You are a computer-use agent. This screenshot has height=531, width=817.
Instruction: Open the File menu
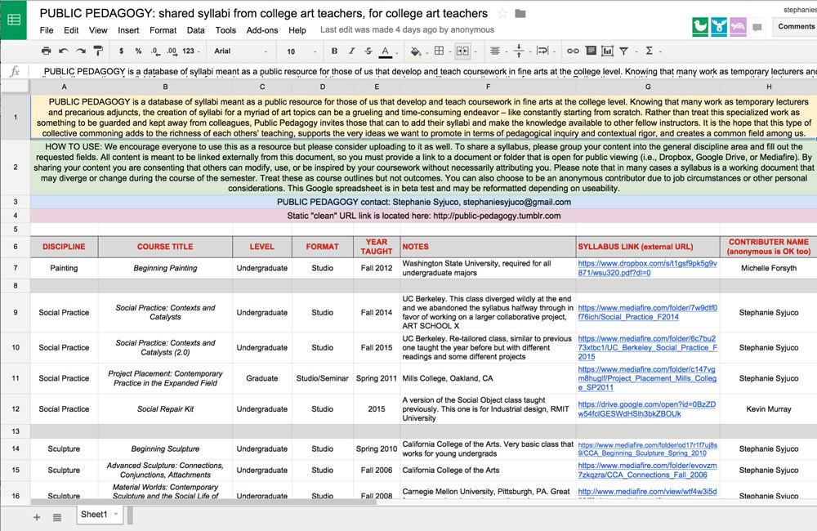pos(47,30)
